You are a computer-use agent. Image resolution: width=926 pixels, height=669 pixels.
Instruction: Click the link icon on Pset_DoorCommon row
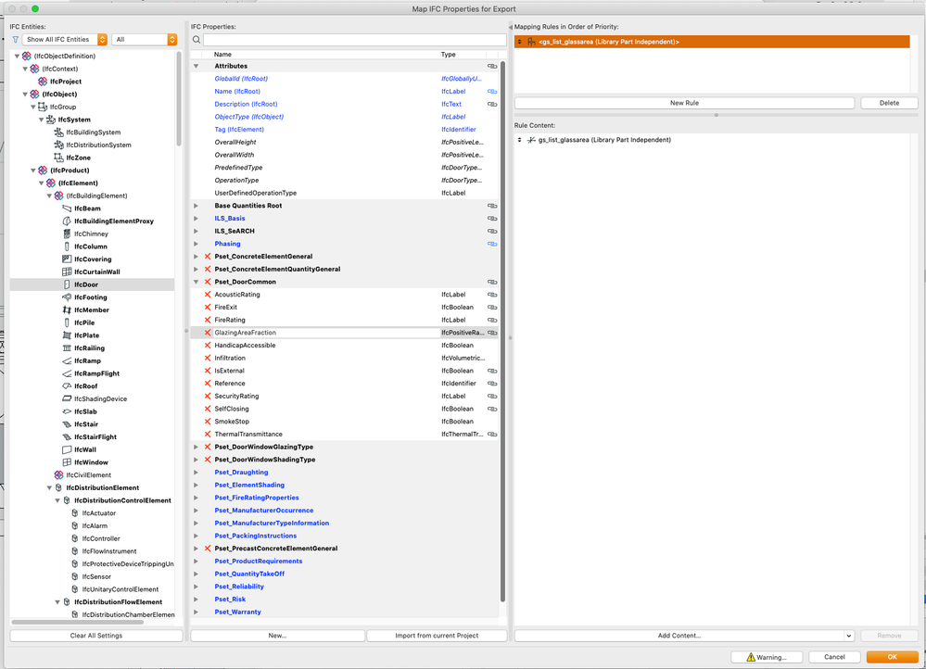pos(492,282)
